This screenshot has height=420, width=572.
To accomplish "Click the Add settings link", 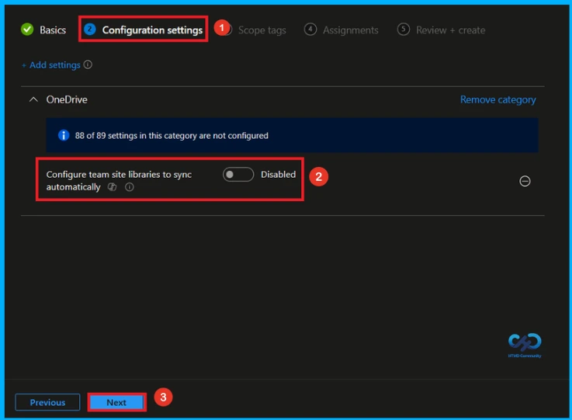I will point(50,65).
